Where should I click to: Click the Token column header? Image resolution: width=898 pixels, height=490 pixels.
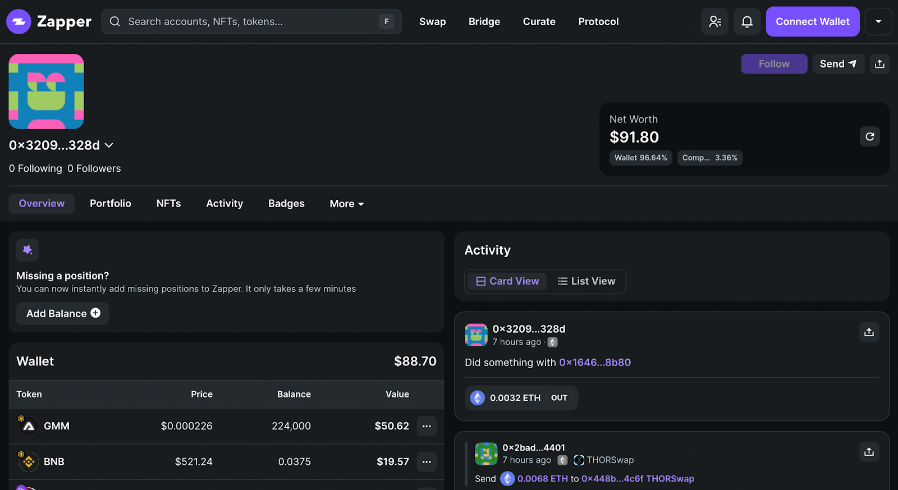point(29,395)
